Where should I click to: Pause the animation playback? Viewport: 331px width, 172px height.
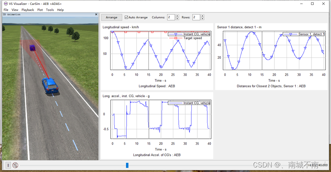click(x=8, y=165)
